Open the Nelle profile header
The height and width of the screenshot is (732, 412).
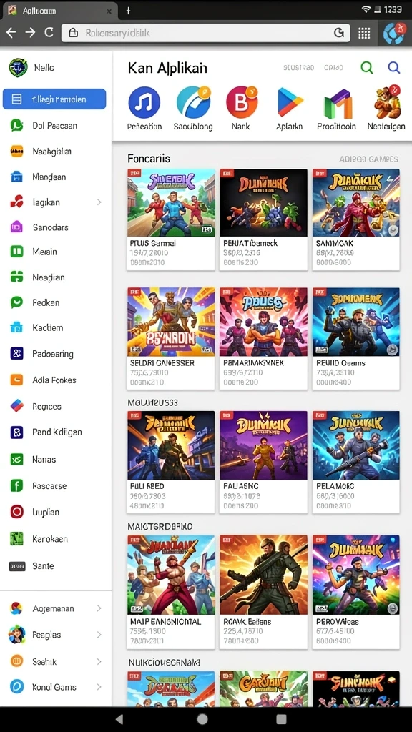pyautogui.click(x=31, y=68)
